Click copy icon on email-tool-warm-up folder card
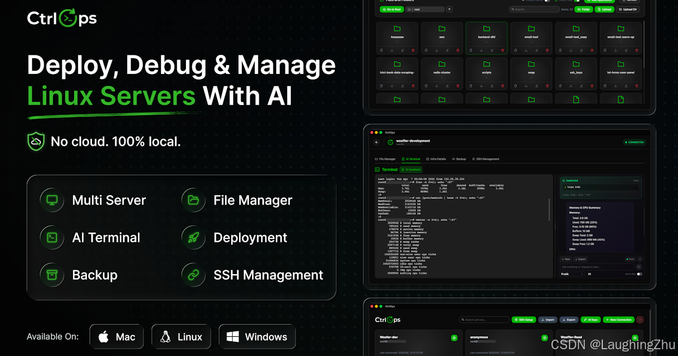The image size is (678, 356). click(605, 50)
